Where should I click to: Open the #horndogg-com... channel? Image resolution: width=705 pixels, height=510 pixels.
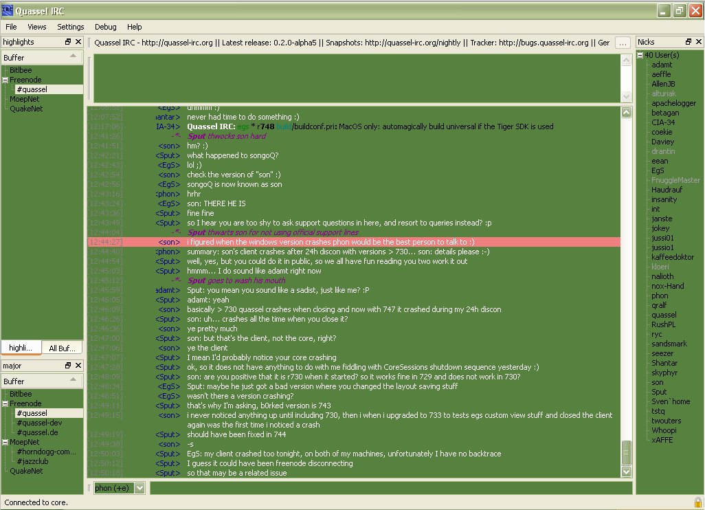[46, 452]
